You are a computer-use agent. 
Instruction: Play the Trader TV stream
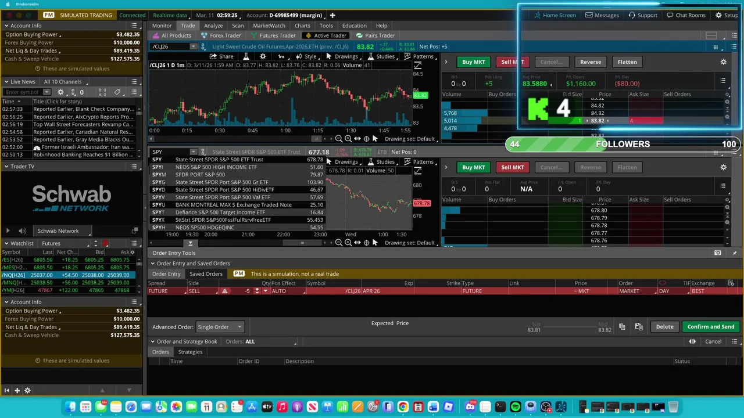8,230
